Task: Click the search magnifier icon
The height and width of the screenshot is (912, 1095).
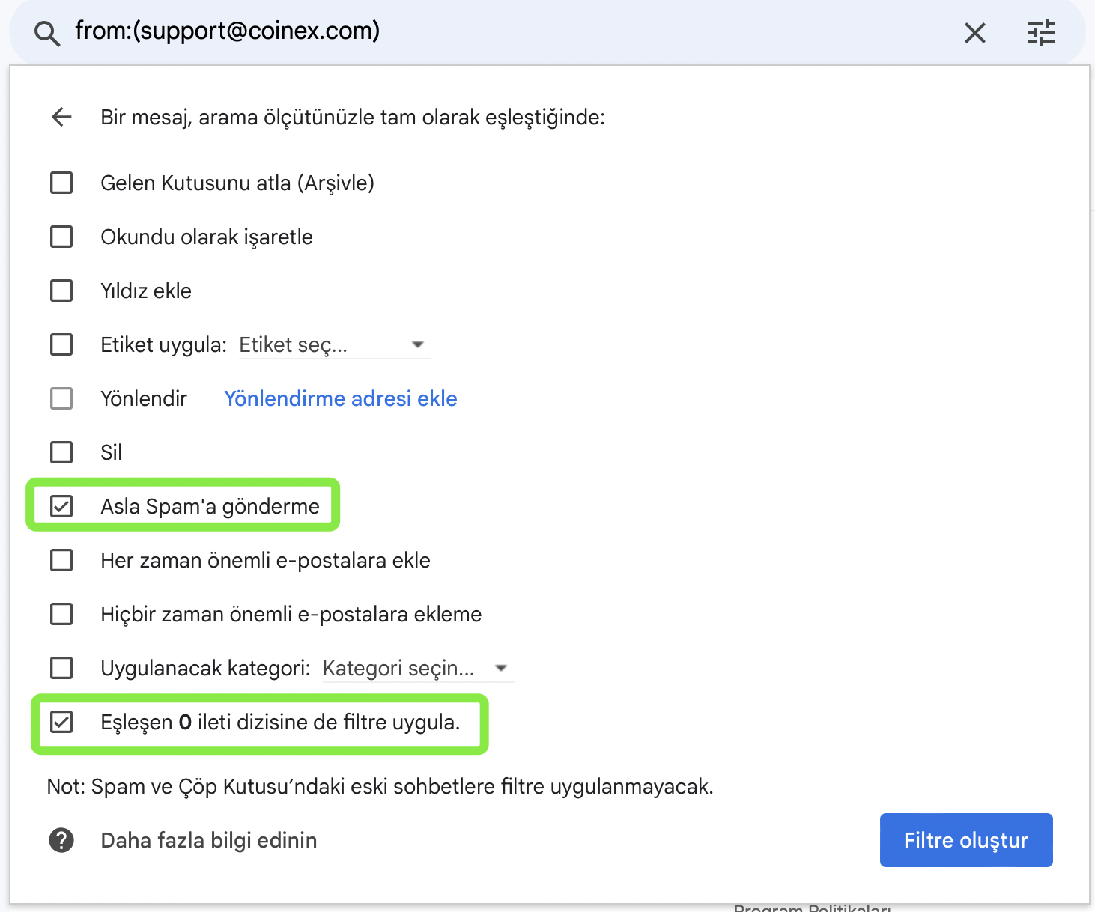Action: 47,34
